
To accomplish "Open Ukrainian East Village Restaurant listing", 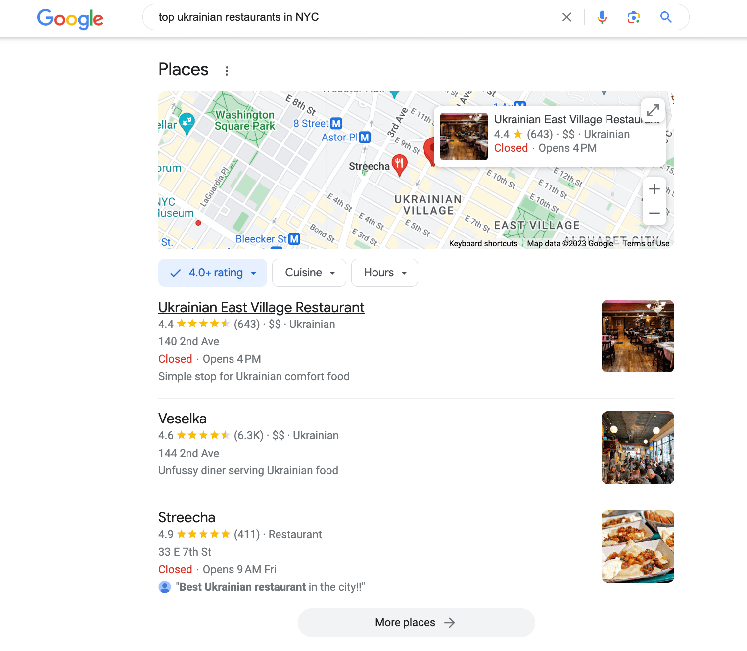I will pos(261,307).
